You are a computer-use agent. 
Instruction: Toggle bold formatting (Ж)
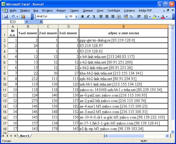pyautogui.click(x=82, y=17)
